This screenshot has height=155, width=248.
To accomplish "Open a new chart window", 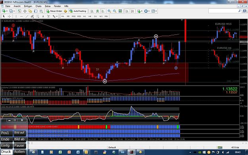I will click(4, 11).
